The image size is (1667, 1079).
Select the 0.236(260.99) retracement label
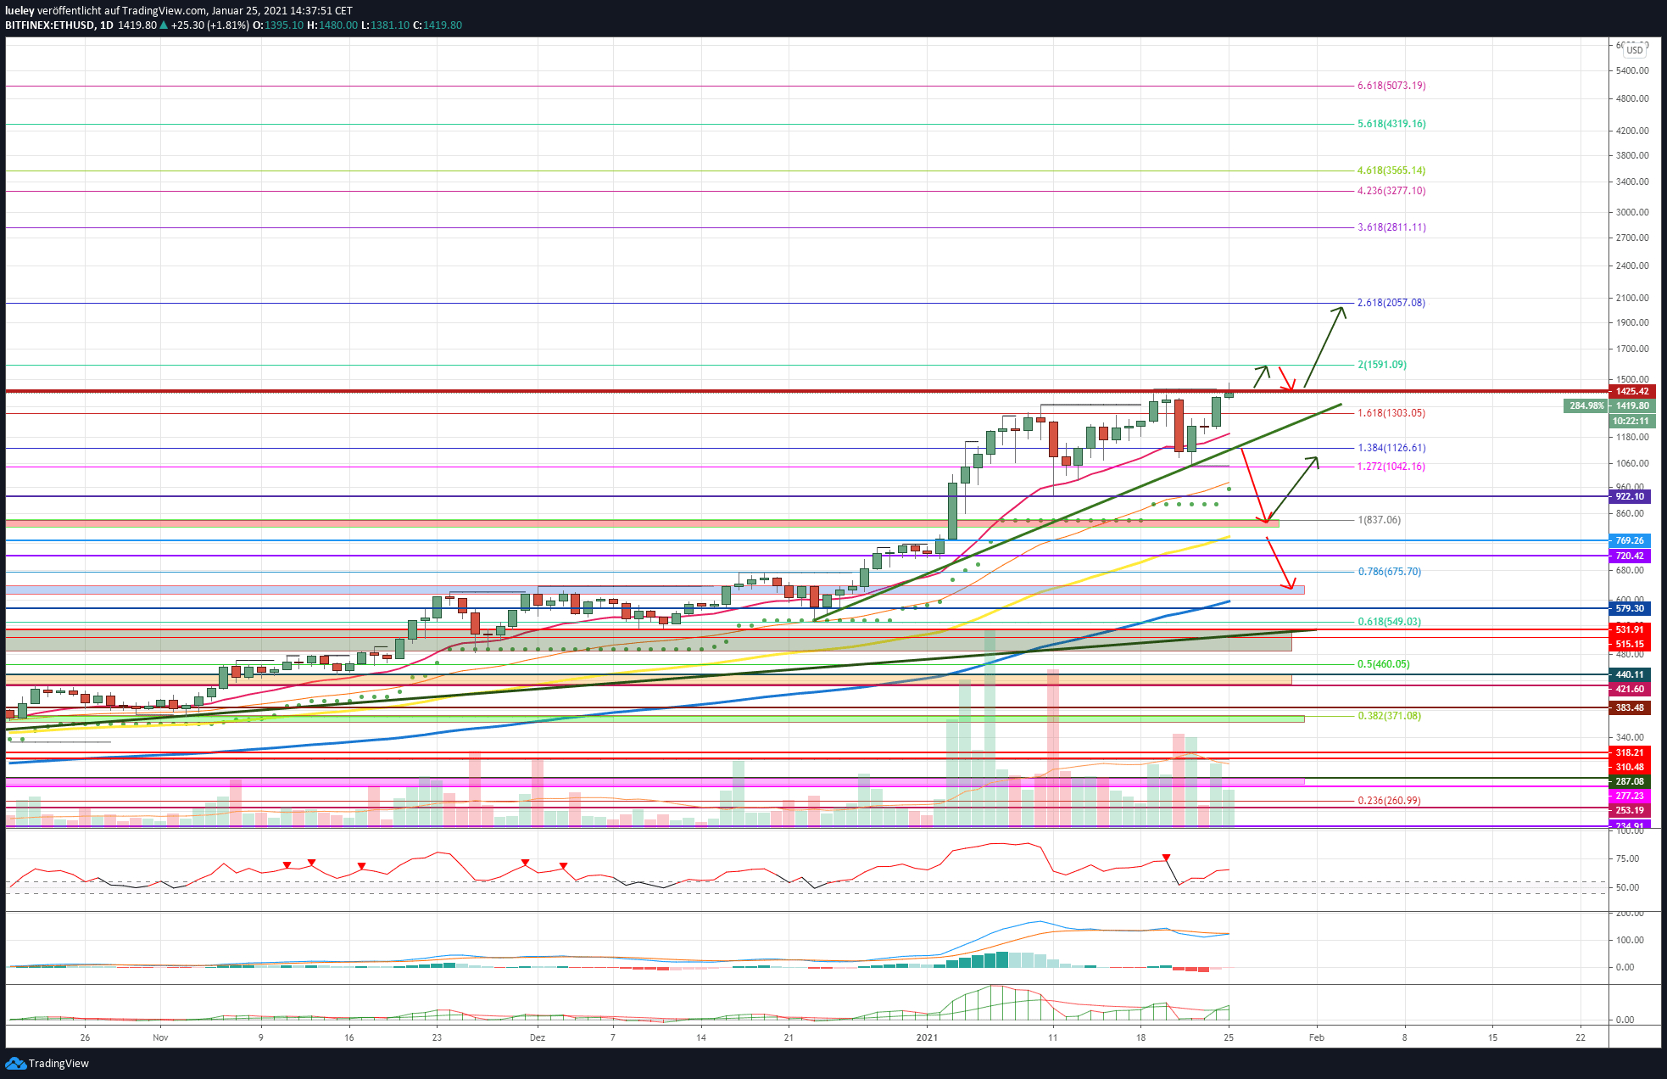click(x=1390, y=801)
